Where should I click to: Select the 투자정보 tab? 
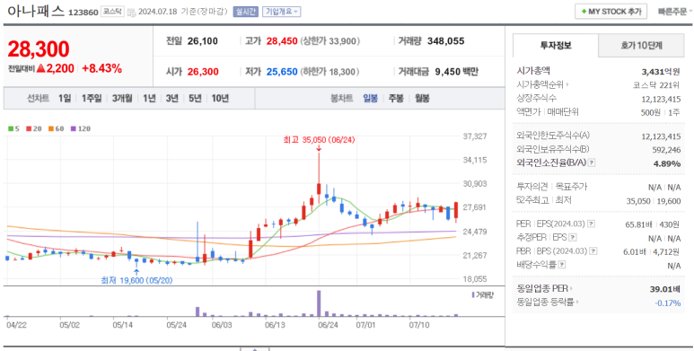(556, 45)
